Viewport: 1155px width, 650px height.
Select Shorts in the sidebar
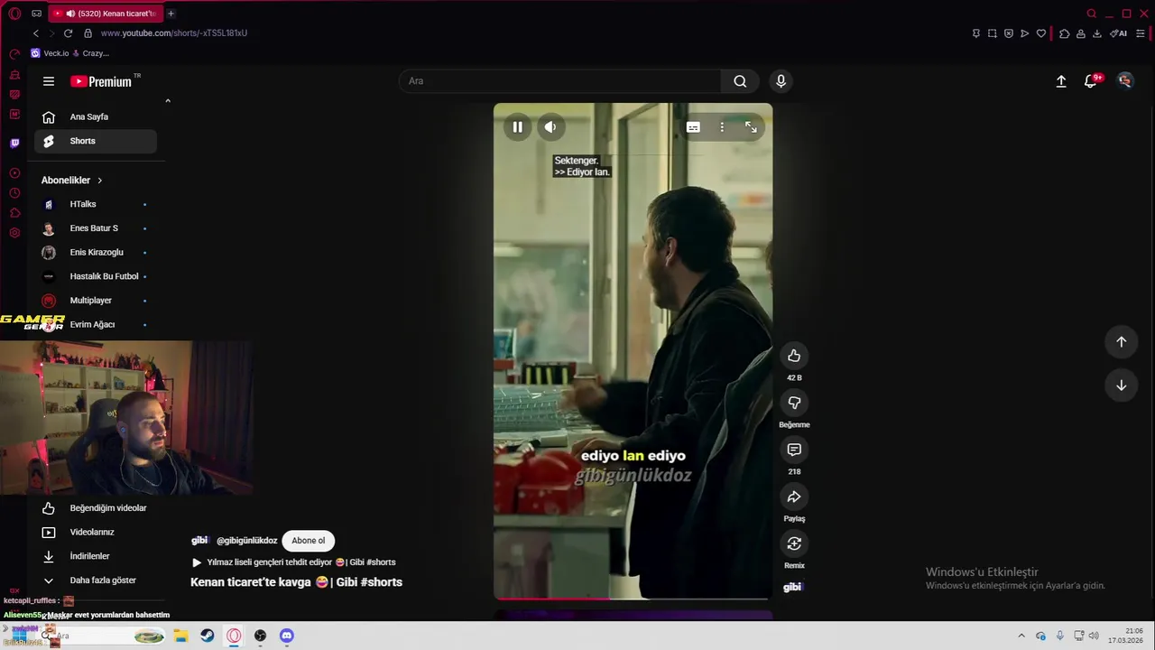(96, 141)
